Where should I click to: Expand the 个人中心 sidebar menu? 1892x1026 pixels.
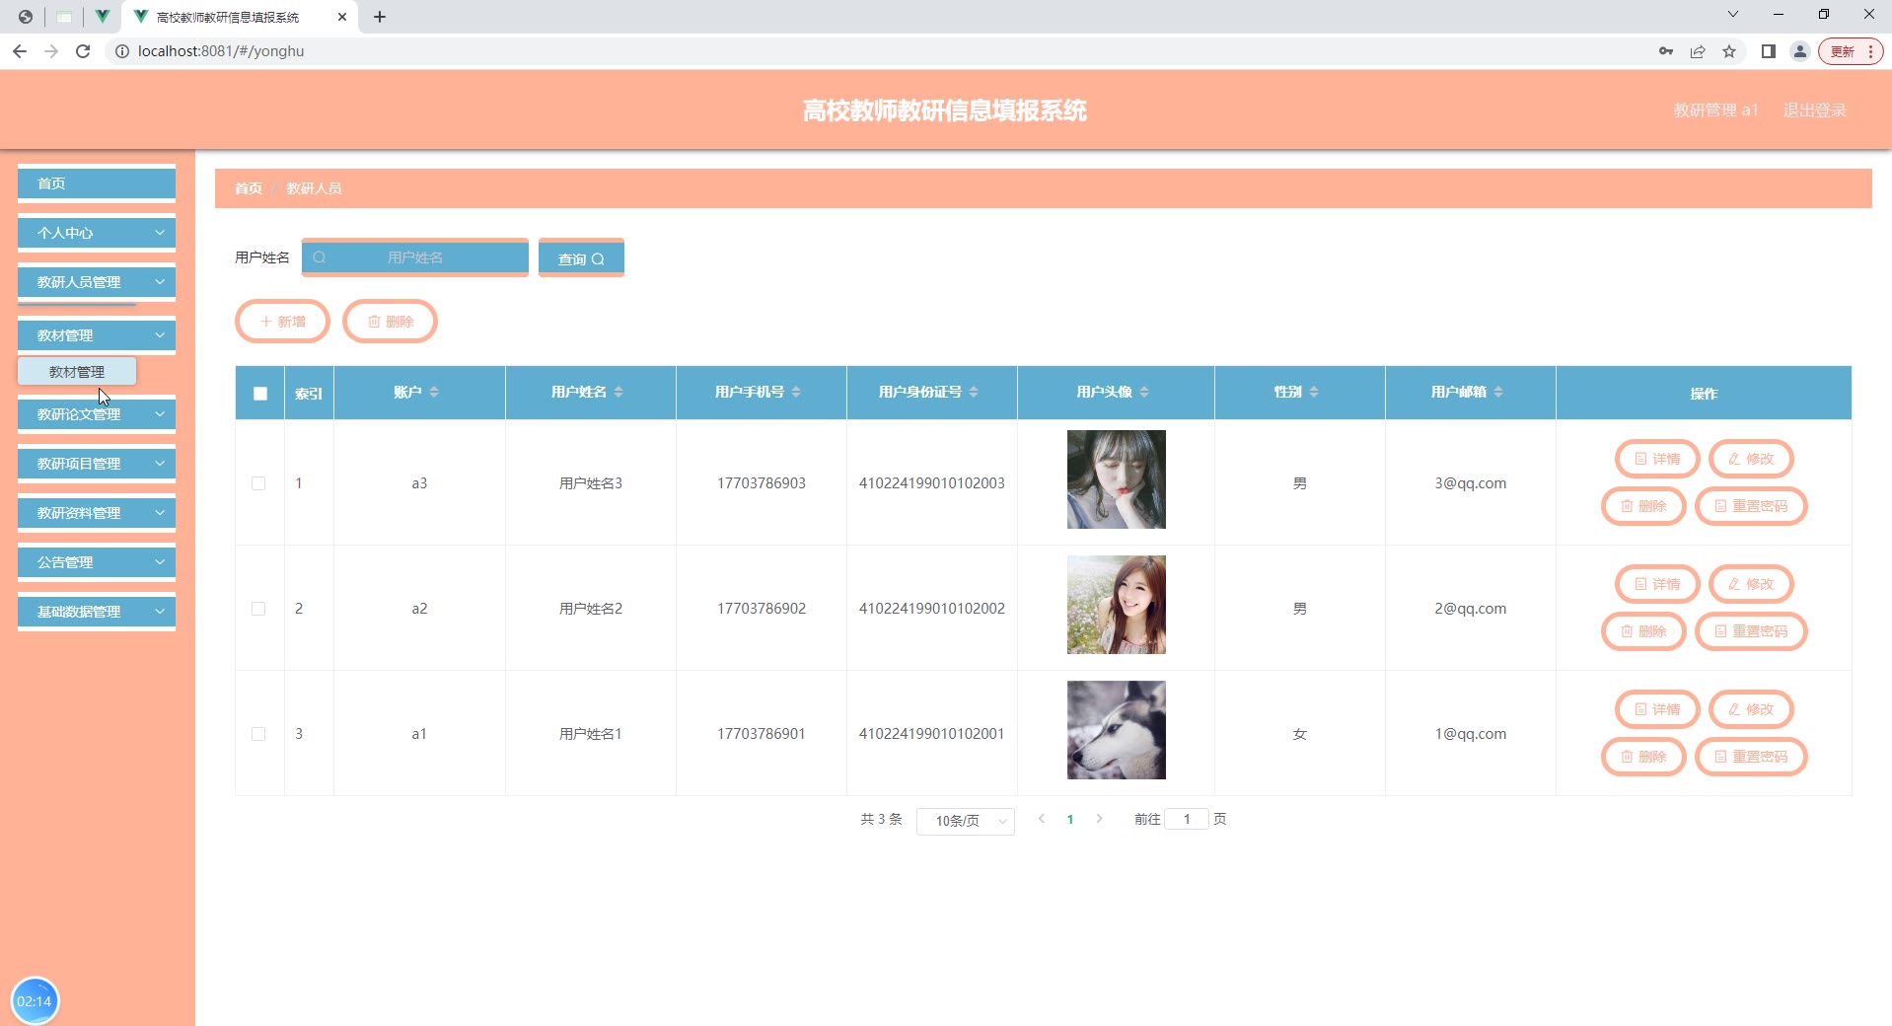point(97,233)
